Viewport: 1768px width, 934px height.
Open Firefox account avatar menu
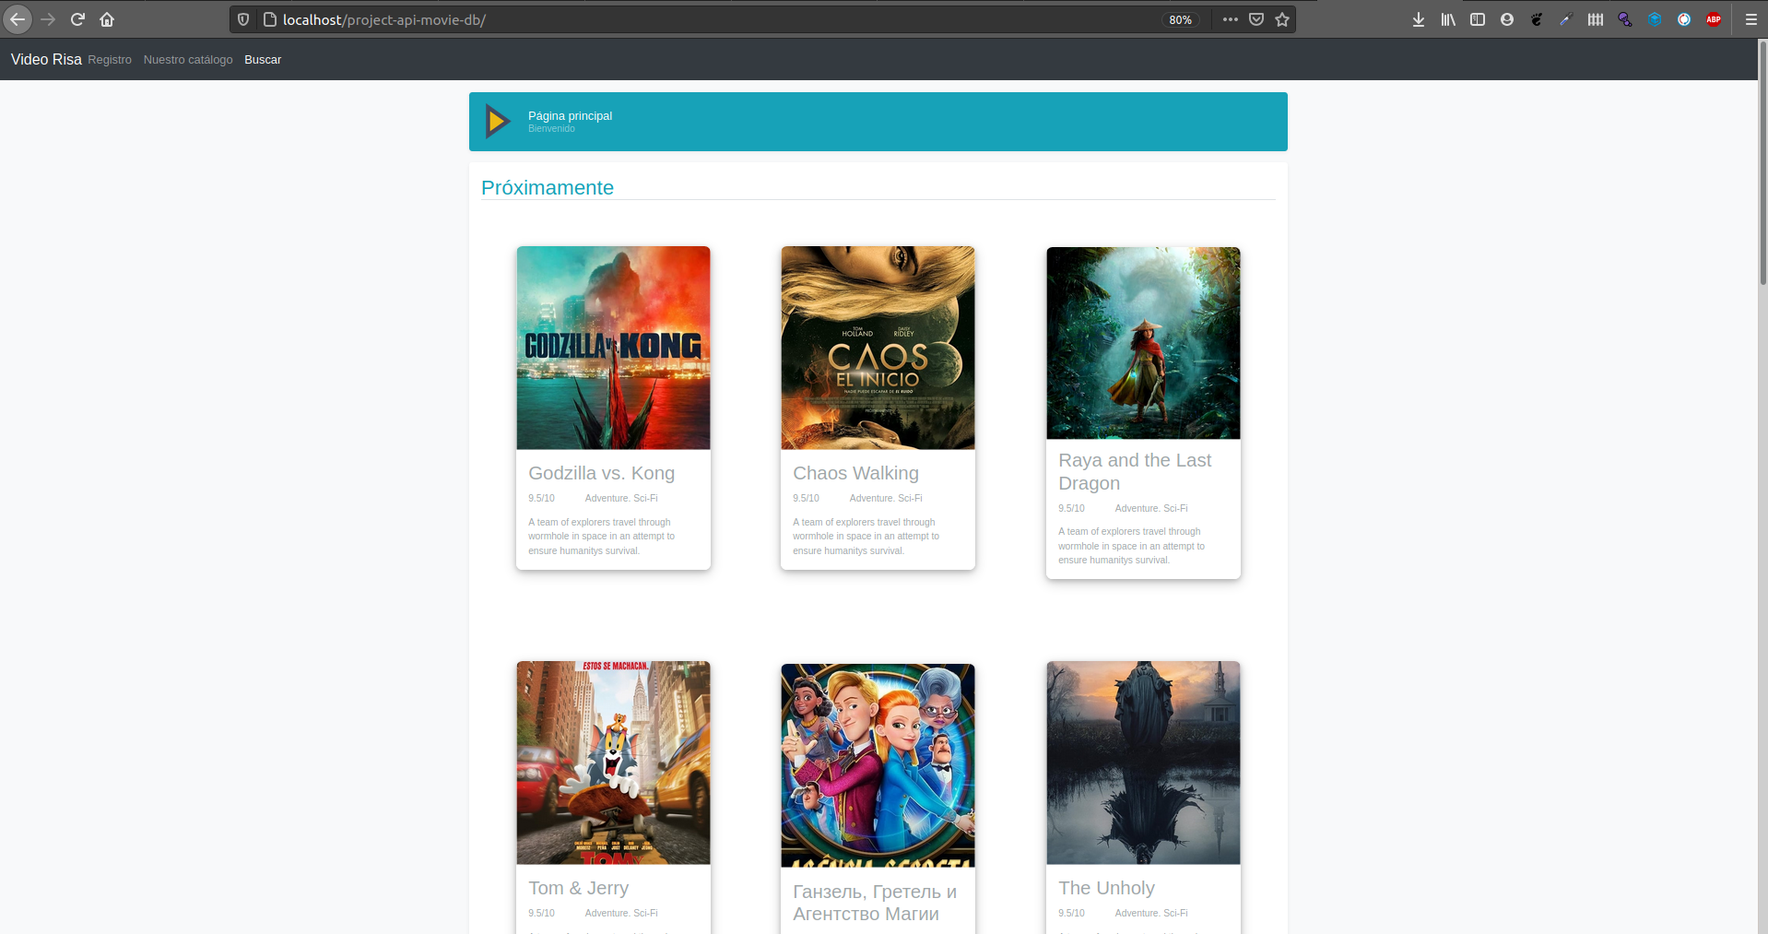click(x=1507, y=19)
